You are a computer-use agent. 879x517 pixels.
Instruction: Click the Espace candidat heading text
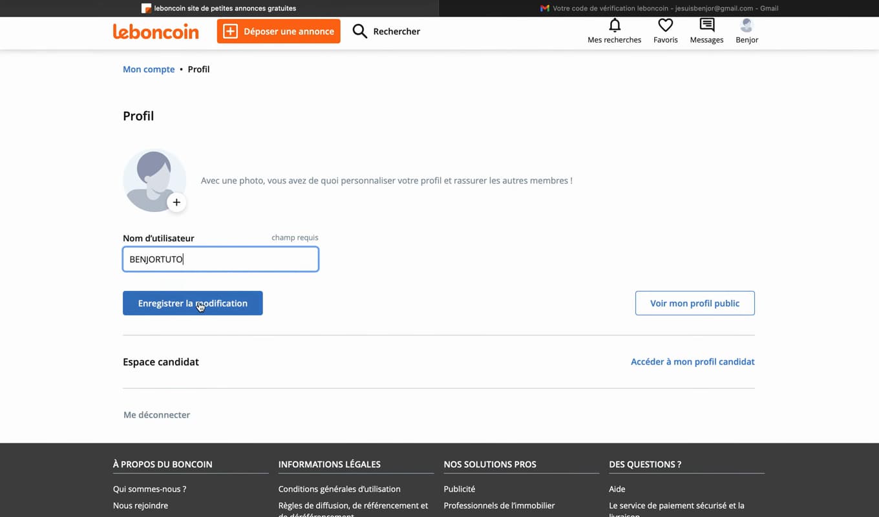point(161,362)
